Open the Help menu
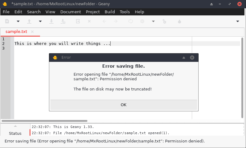 coord(139,12)
